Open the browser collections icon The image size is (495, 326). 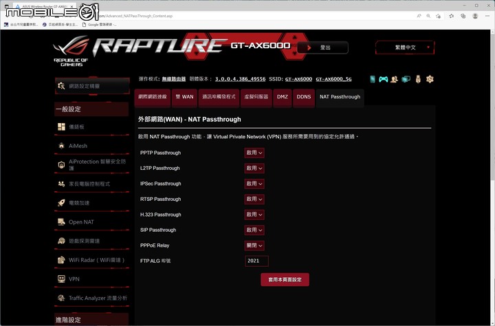tap(463, 16)
